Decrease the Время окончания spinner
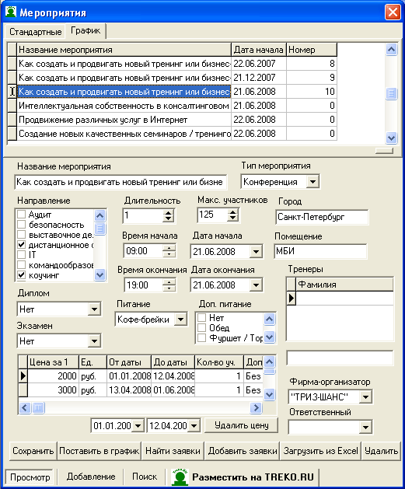 [x=169, y=288]
